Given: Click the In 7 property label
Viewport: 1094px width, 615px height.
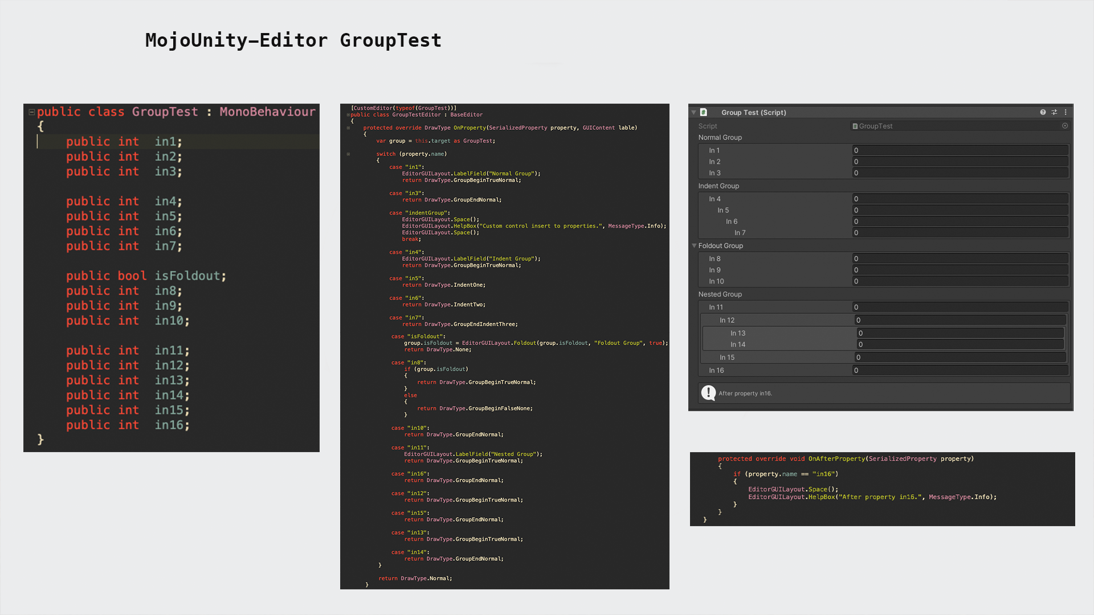Looking at the screenshot, I should 740,233.
